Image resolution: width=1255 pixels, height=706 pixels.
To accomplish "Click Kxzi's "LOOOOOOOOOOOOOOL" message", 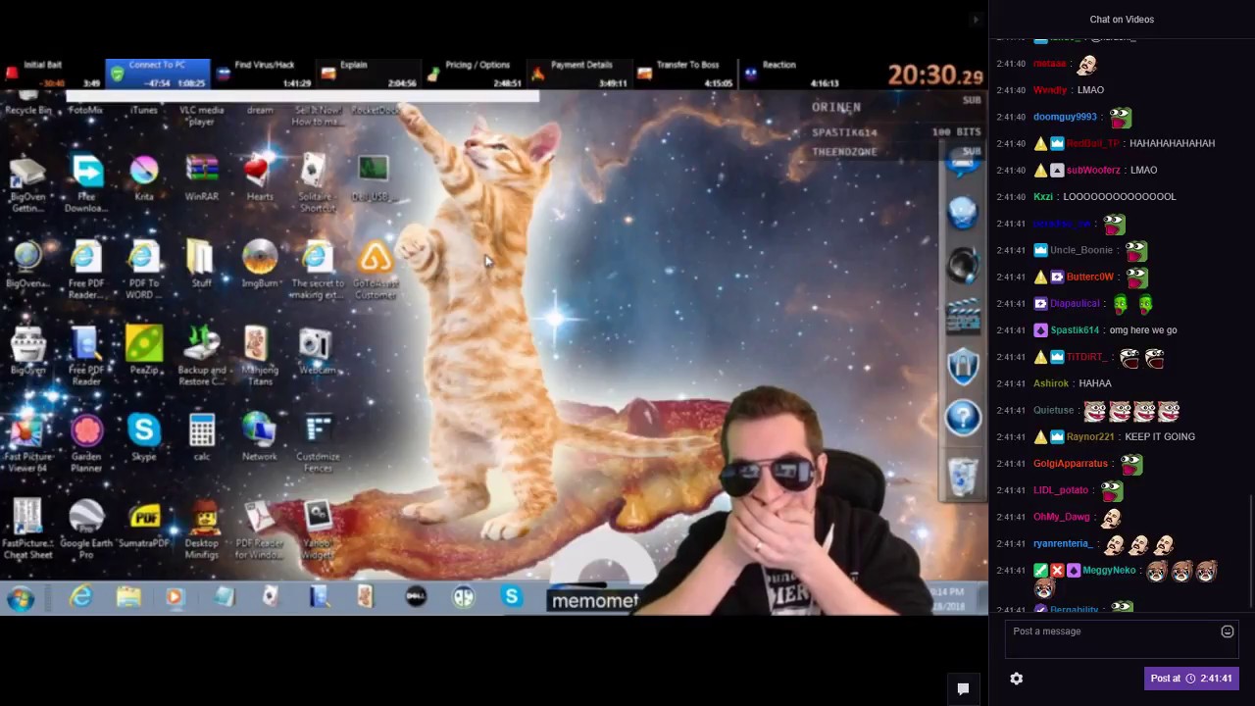I will click(x=1120, y=196).
